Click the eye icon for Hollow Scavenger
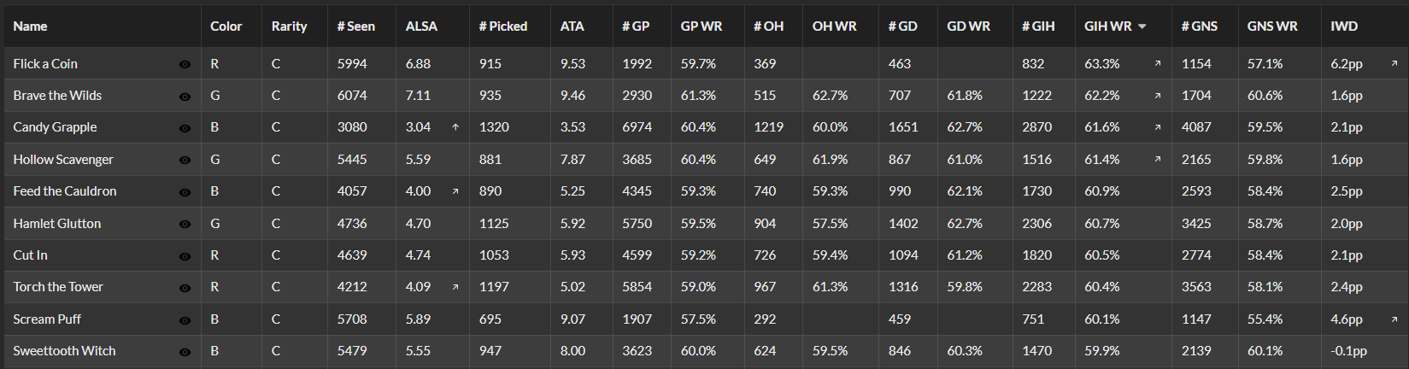This screenshot has height=369, width=1409. click(x=185, y=161)
